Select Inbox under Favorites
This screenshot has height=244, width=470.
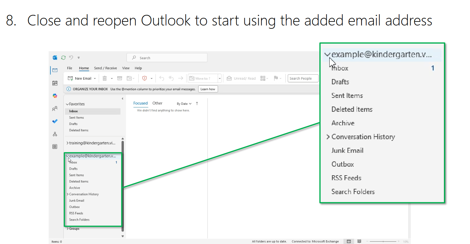coord(93,111)
